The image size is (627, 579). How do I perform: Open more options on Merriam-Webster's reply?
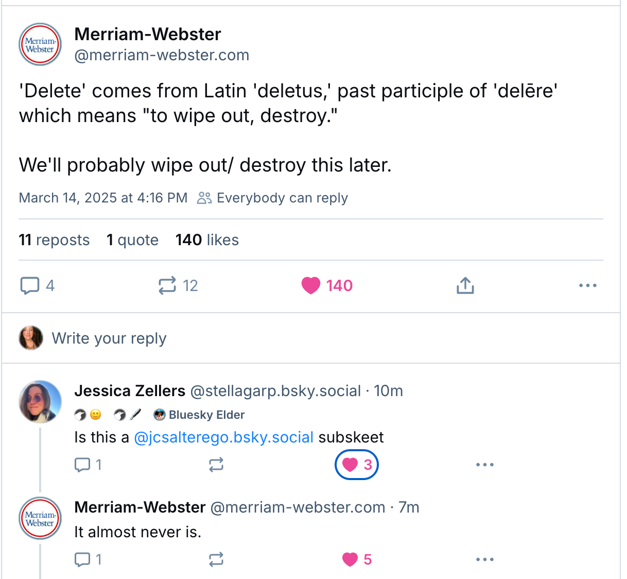click(484, 559)
